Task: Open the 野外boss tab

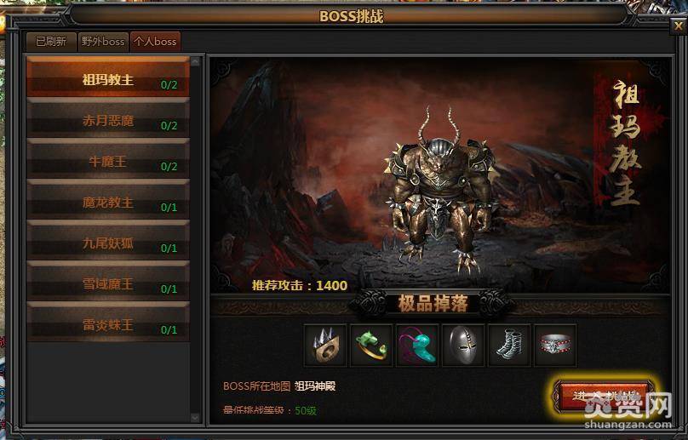Action: coord(103,42)
